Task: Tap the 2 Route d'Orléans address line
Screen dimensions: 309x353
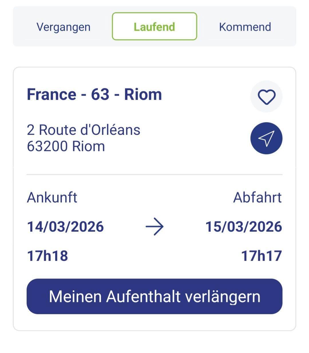Action: [x=84, y=130]
